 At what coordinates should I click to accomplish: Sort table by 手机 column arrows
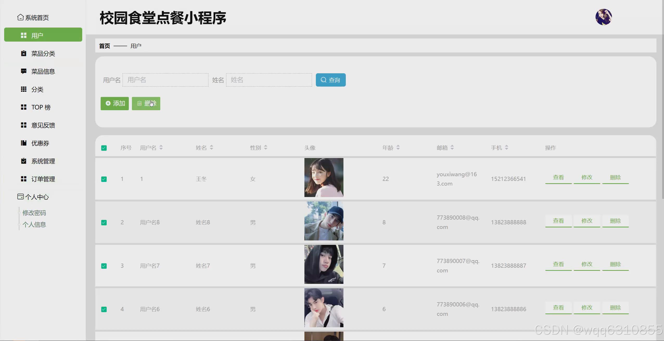click(507, 147)
